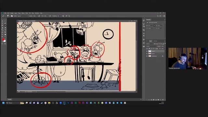This screenshot has width=208, height=117.
Task: Toggle lock all icon
Action: click(x=157, y=49)
